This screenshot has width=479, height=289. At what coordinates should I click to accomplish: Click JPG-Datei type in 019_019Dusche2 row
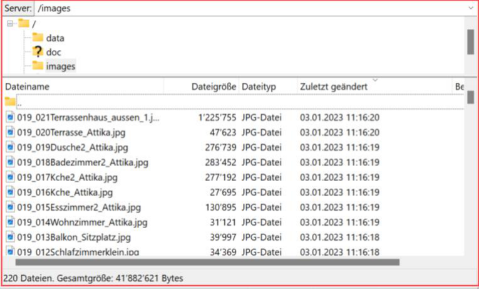[x=262, y=147]
